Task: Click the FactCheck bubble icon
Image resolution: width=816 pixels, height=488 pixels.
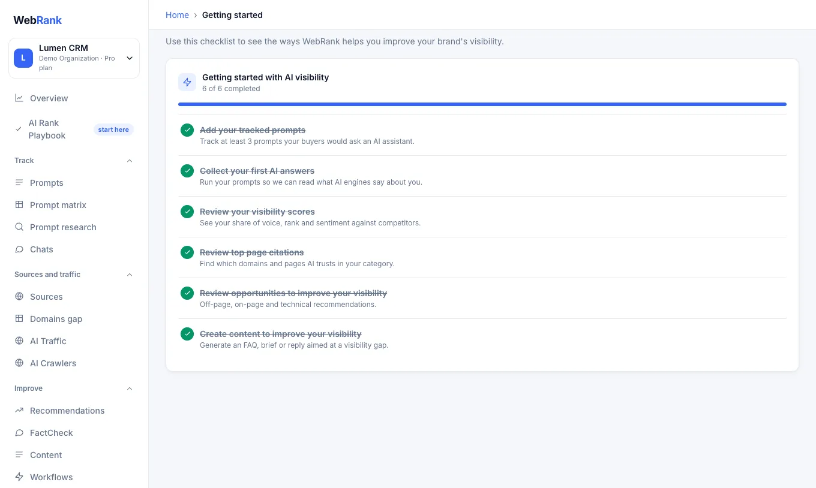Action: point(19,433)
